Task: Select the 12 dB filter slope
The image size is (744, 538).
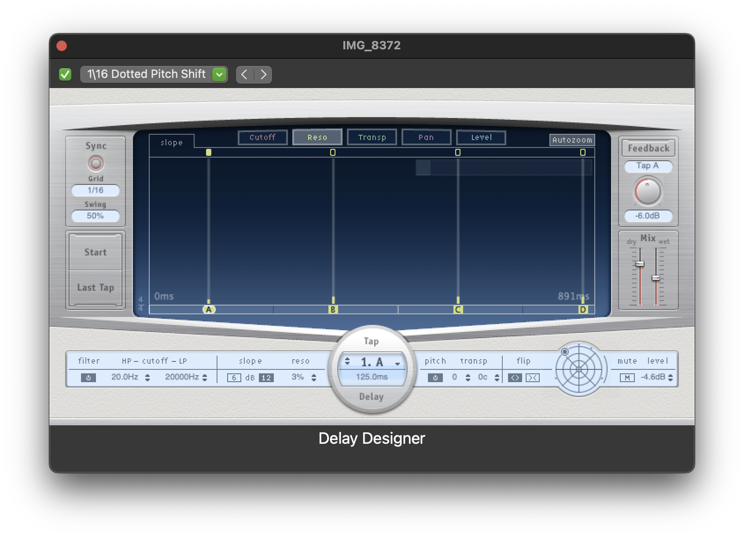Action: [x=266, y=378]
